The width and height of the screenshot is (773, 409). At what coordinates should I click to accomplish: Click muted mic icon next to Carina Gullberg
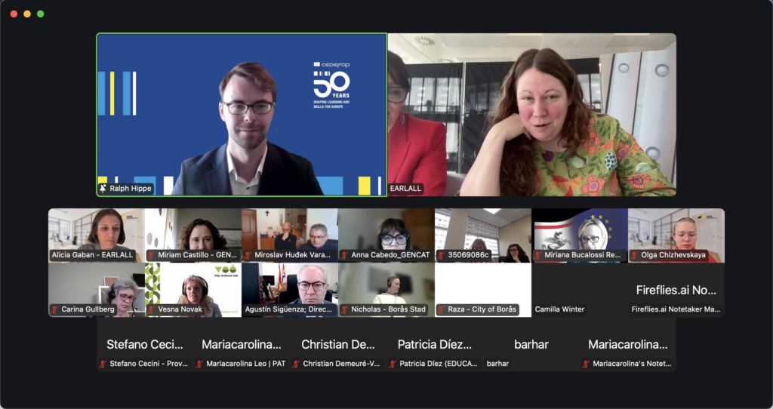point(54,309)
